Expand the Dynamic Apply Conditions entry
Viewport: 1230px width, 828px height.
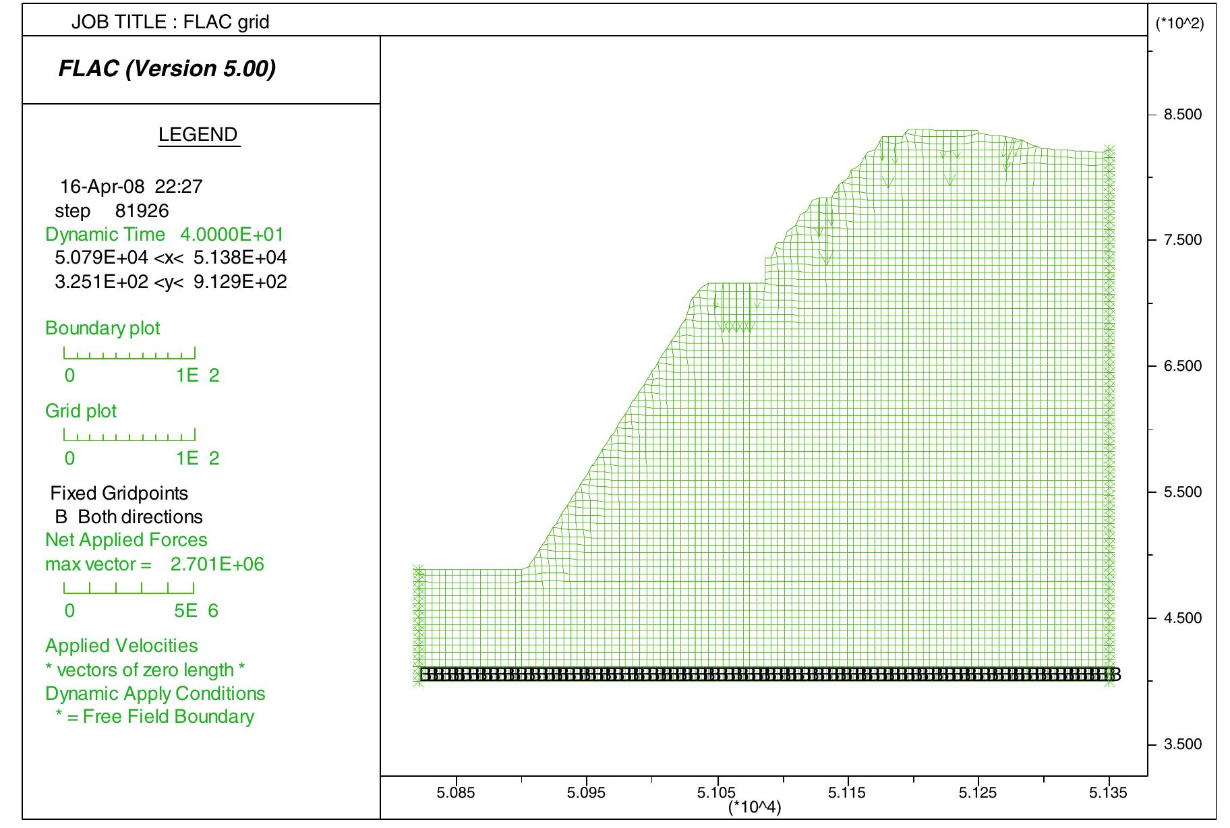(154, 694)
